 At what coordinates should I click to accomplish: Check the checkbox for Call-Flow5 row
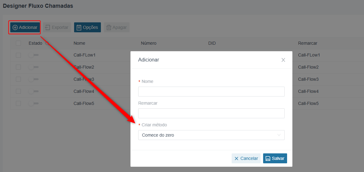coord(18,103)
